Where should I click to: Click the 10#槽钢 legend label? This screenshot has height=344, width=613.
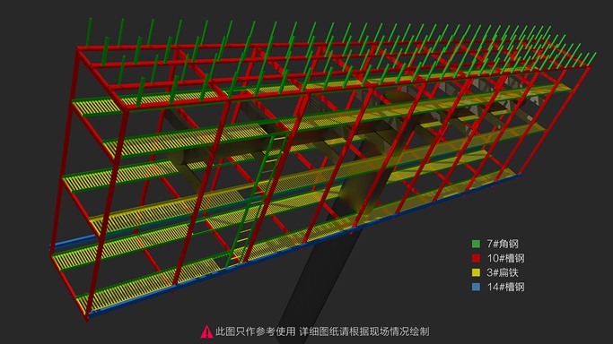[505, 258]
